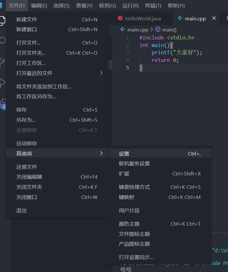Choose 关闭编辑器 menu entry
228x272 pixels.
click(57, 177)
